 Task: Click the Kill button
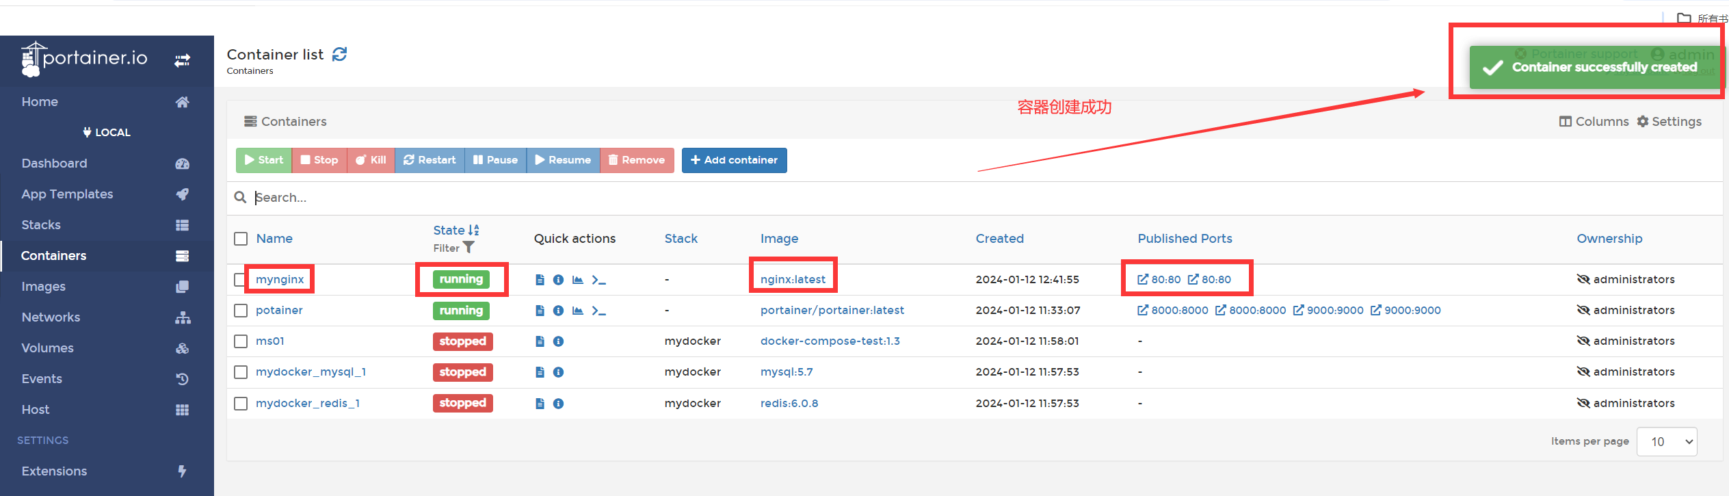point(371,160)
